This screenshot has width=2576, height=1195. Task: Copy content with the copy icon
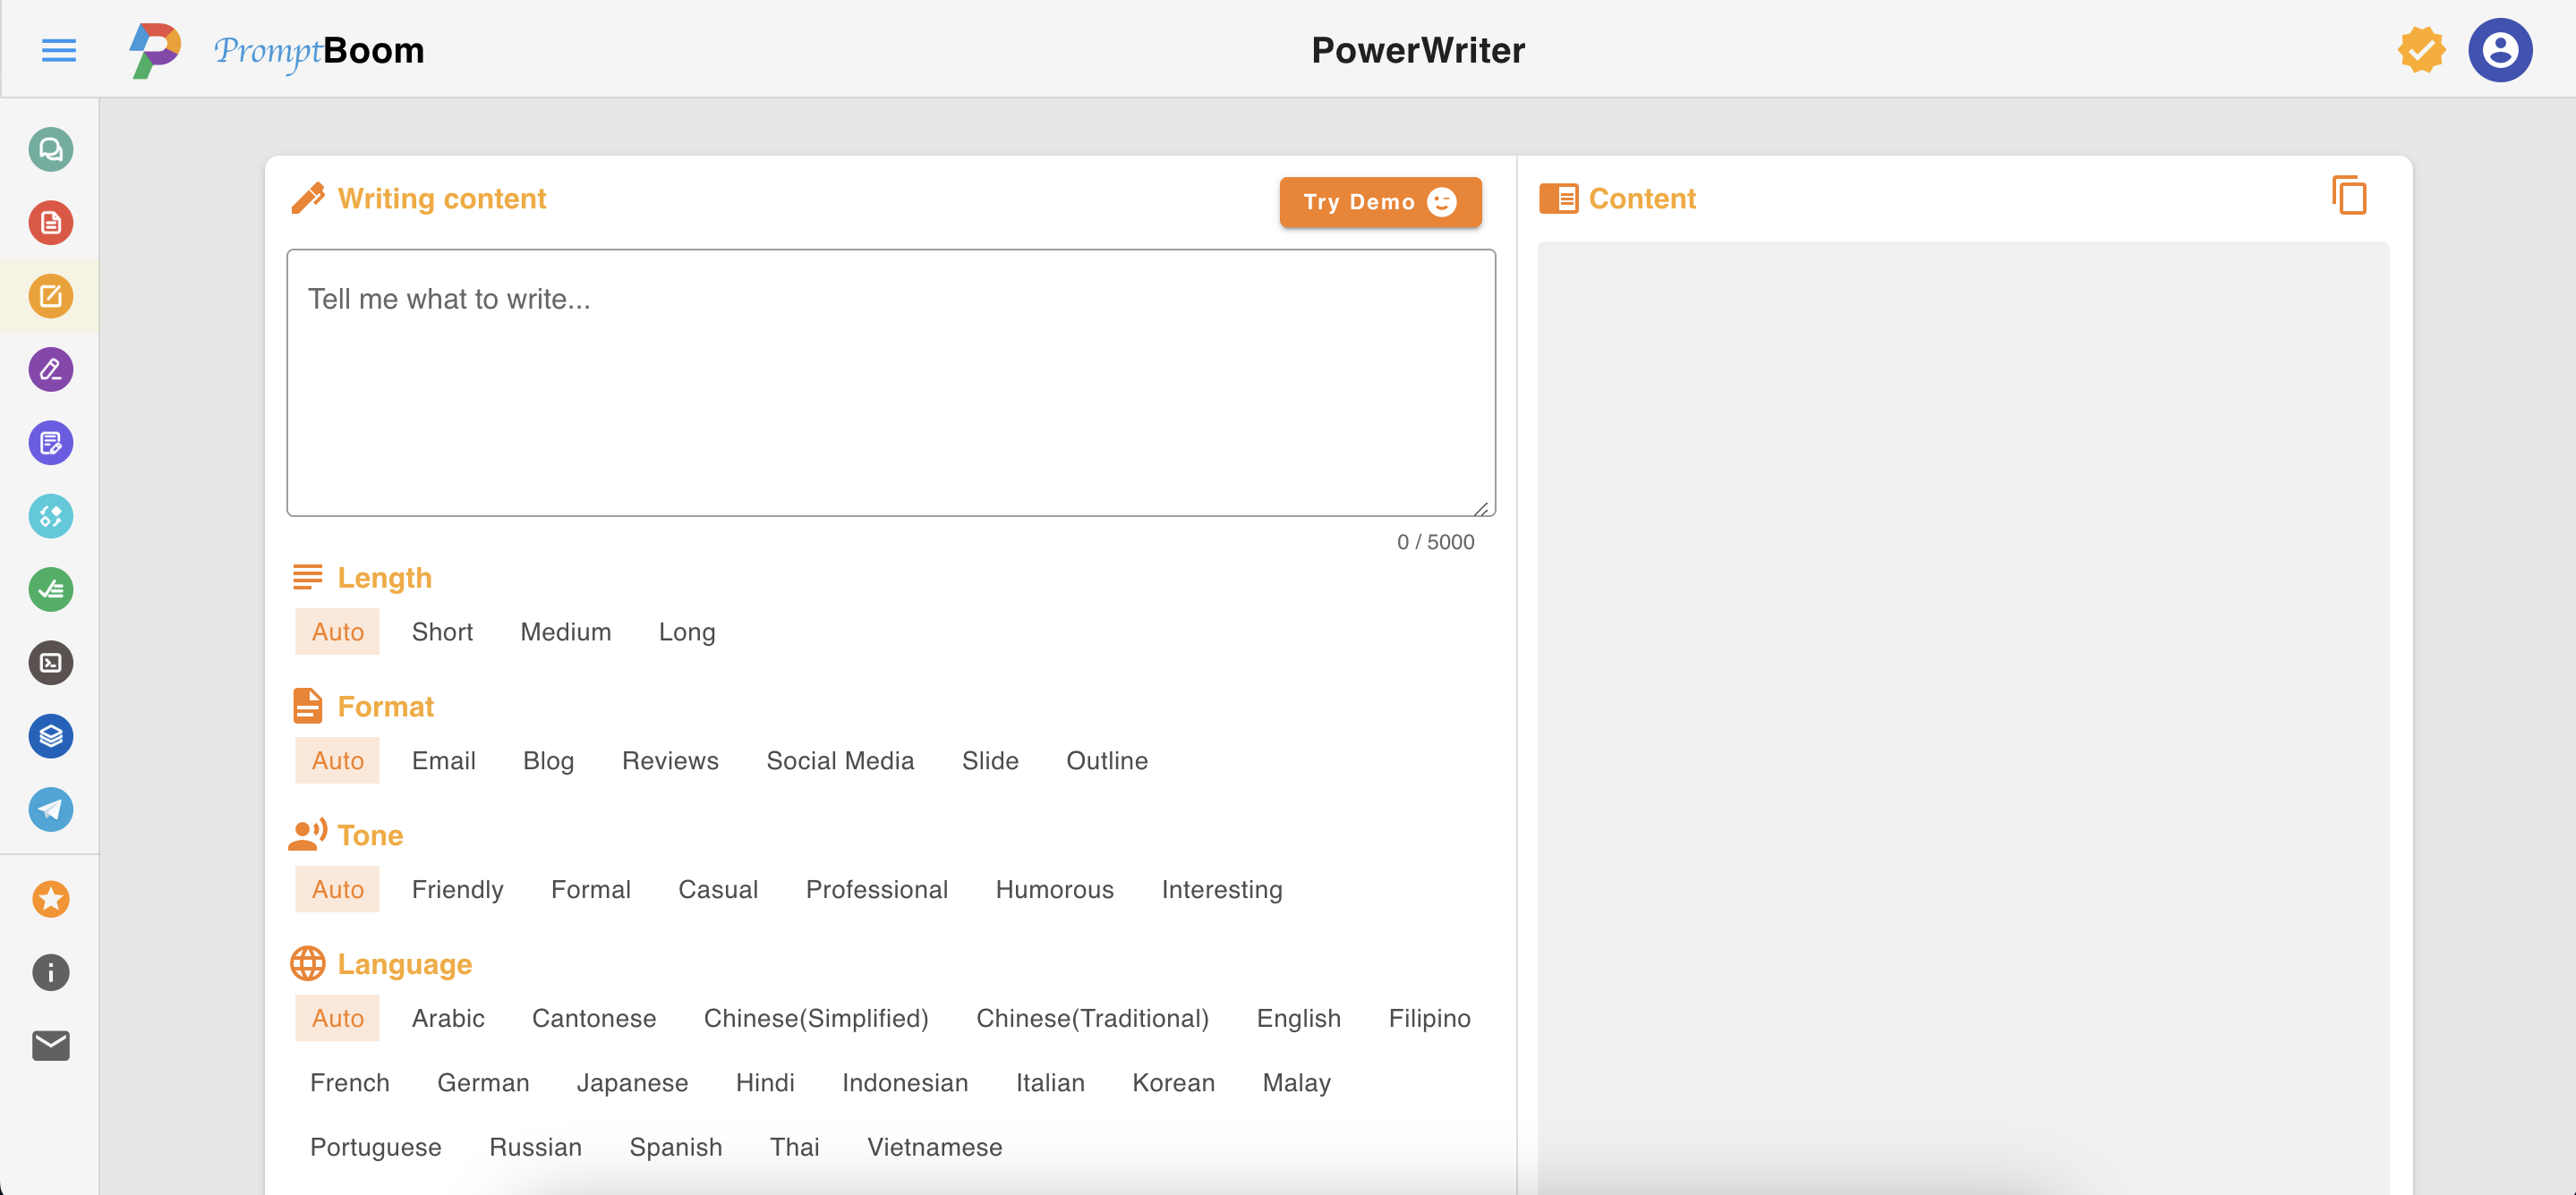coord(2349,196)
